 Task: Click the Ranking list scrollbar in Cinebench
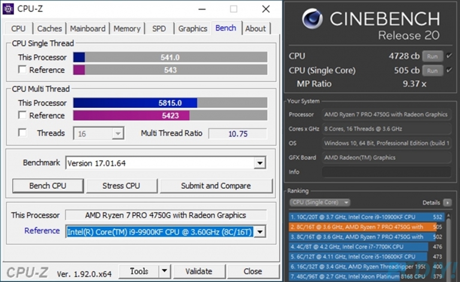449,246
